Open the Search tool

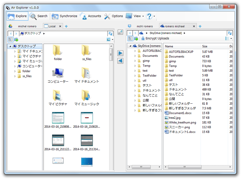pos(39,16)
